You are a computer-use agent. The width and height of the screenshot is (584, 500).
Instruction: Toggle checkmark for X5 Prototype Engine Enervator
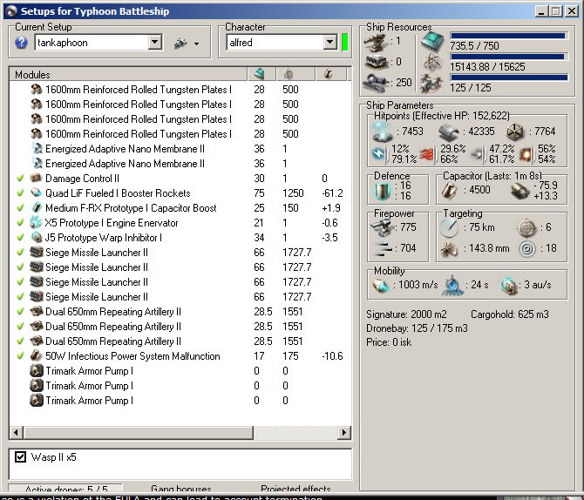21,223
